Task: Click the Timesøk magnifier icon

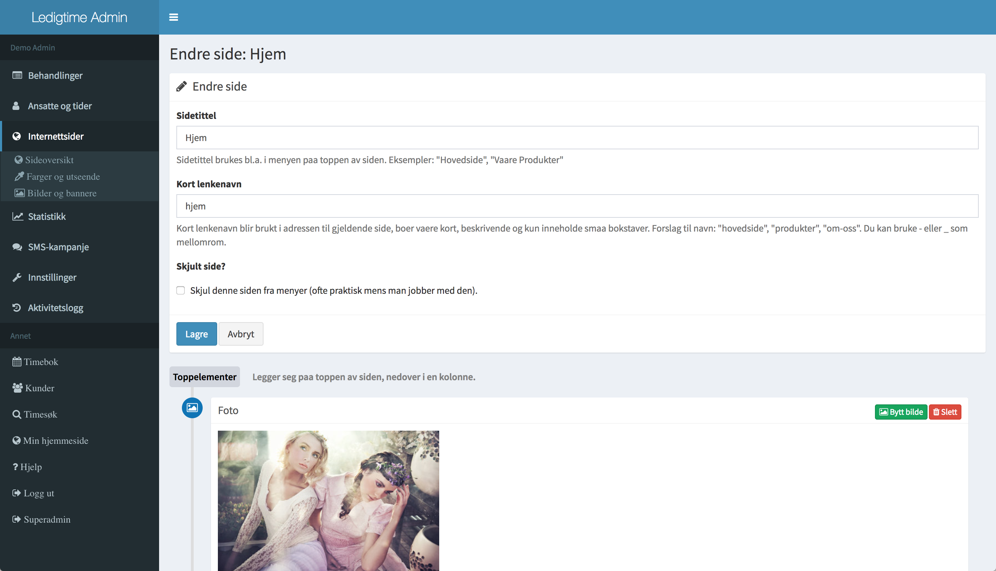Action: [x=17, y=414]
